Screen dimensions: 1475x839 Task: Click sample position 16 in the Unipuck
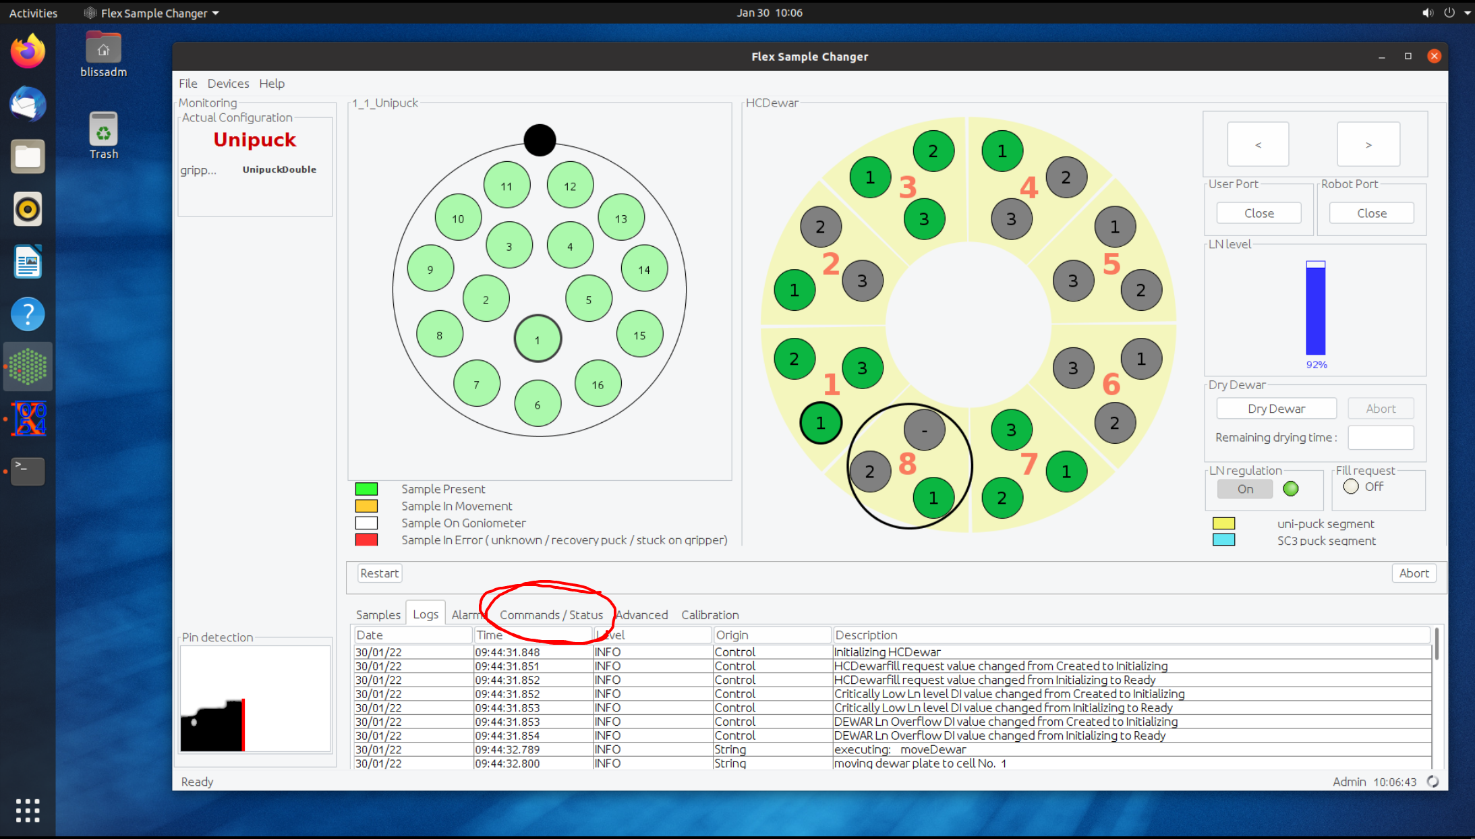[598, 384]
